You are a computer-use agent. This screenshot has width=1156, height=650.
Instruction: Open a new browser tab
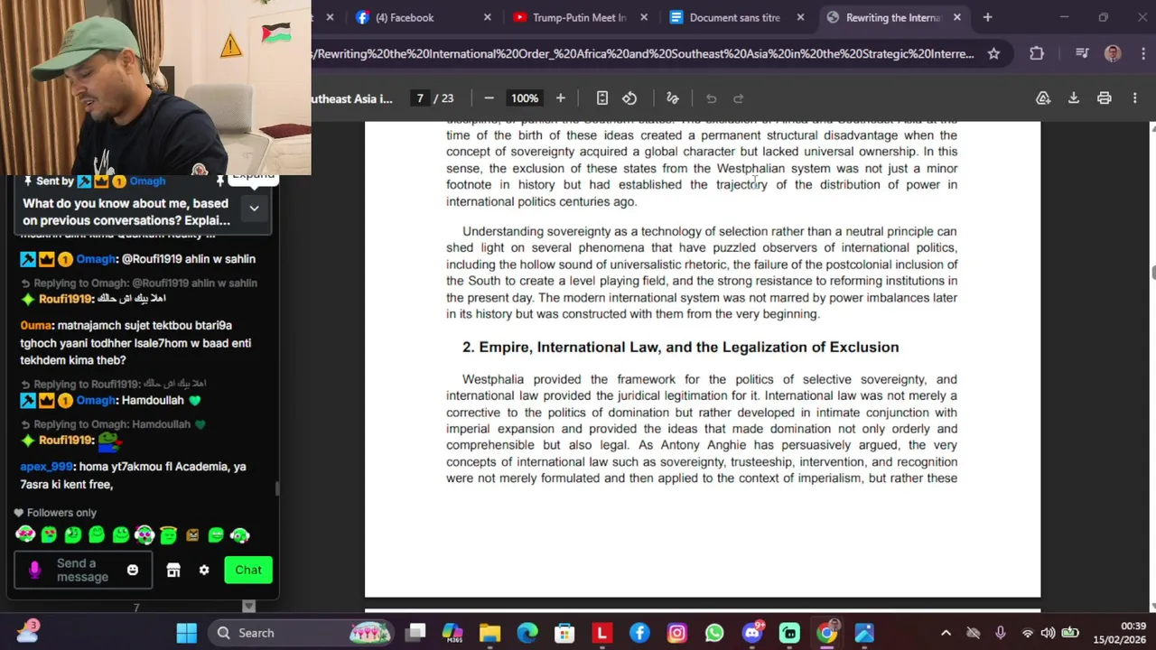(987, 17)
